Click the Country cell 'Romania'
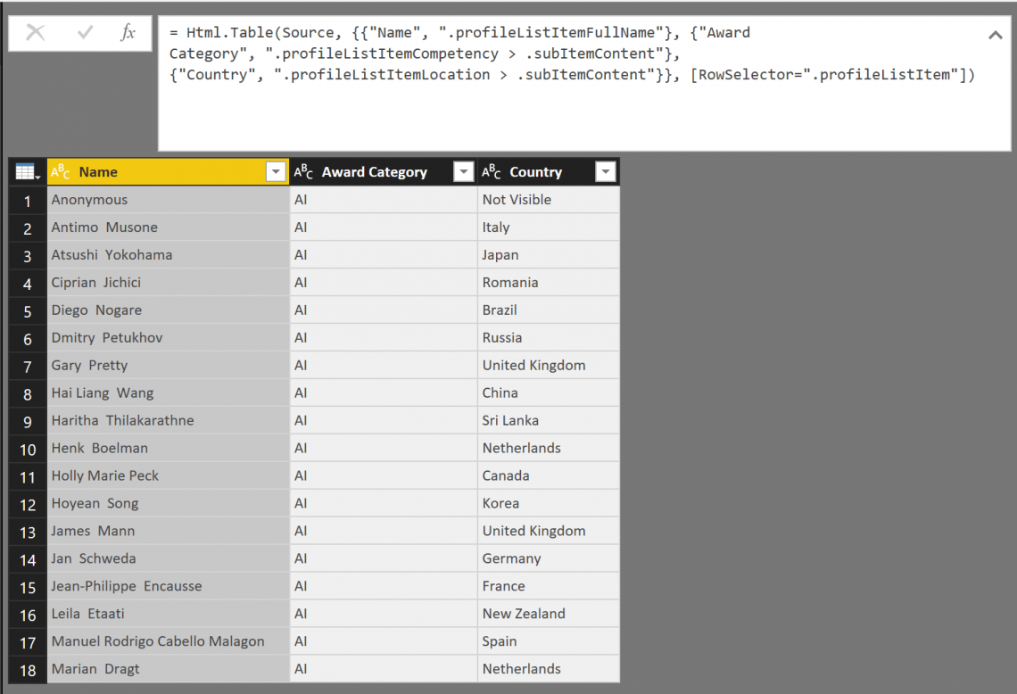This screenshot has height=694, width=1017. (x=548, y=283)
